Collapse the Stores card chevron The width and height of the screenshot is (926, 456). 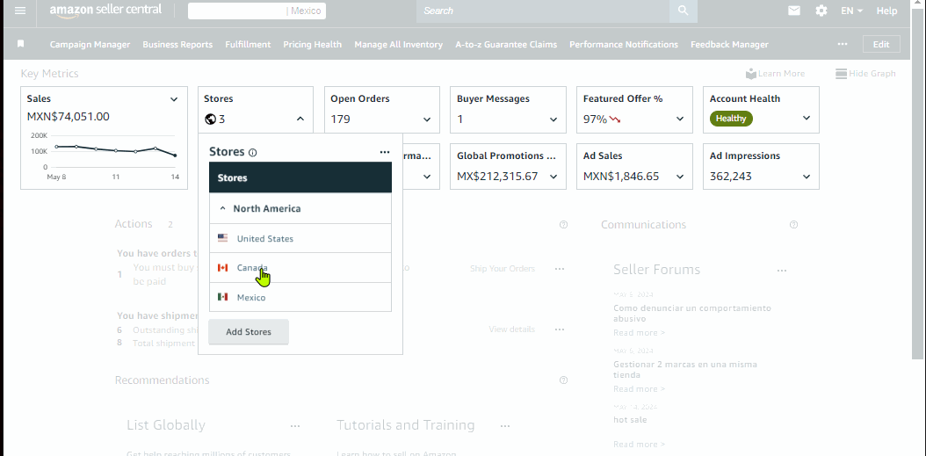click(x=300, y=119)
